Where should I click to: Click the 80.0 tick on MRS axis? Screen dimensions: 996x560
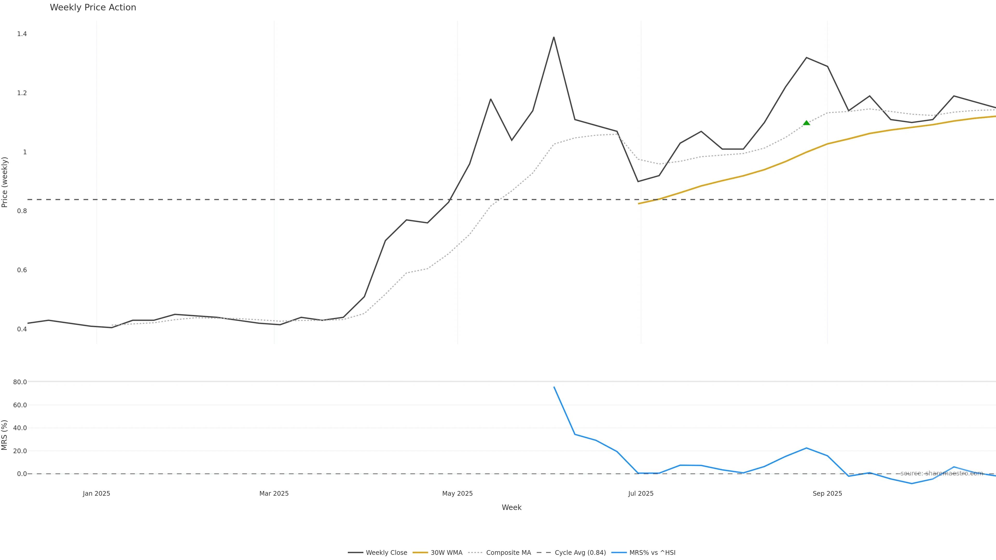(x=20, y=382)
